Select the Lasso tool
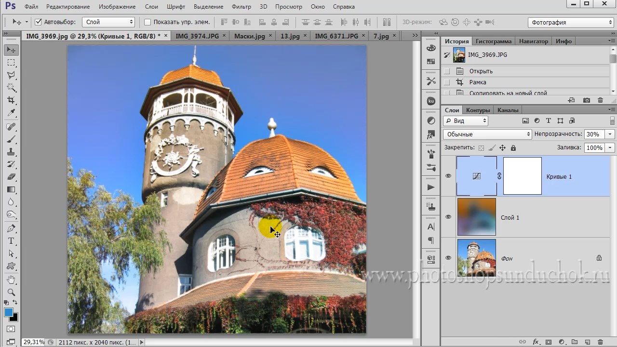This screenshot has height=347, width=617. (11, 75)
